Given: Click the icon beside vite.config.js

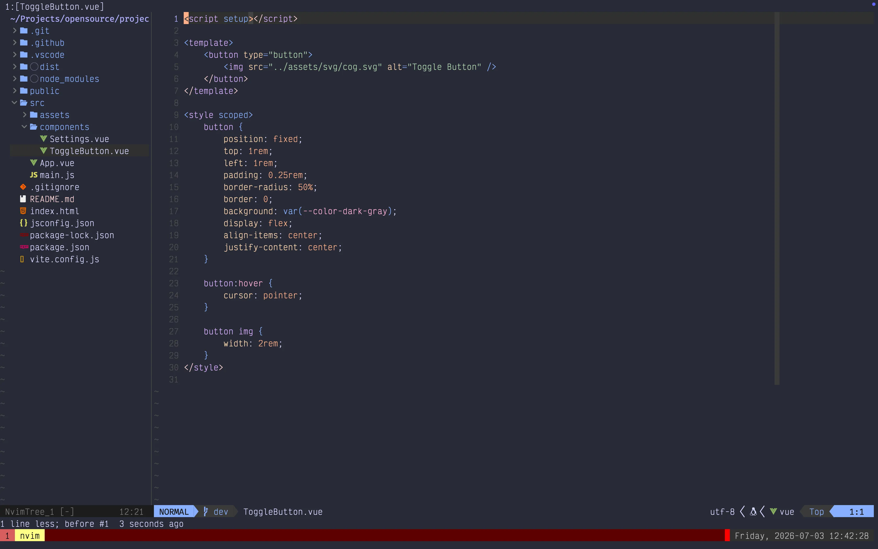Looking at the screenshot, I should pyautogui.click(x=22, y=259).
